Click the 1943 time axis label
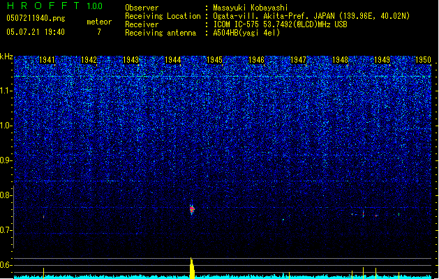439x279 pixels. point(131,60)
